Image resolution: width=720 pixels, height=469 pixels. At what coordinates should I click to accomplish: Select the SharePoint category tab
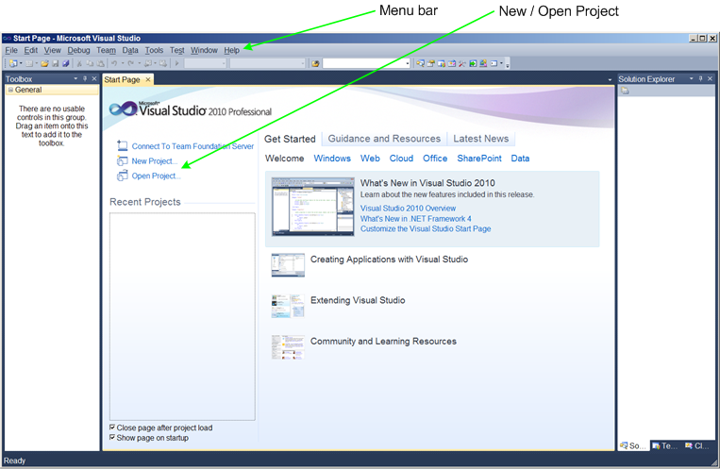[x=479, y=158]
